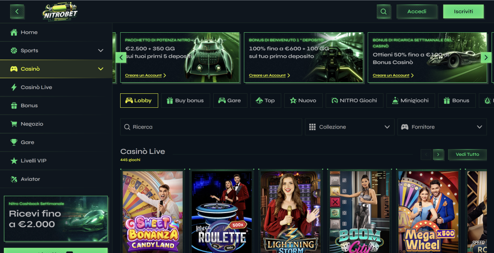This screenshot has width=494, height=253.
Task: Open the Top games tab
Action: pyautogui.click(x=266, y=101)
